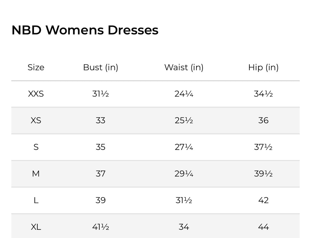Screen dimensions: 311x238
Task: Click the XXS size row label
Action: [36, 94]
